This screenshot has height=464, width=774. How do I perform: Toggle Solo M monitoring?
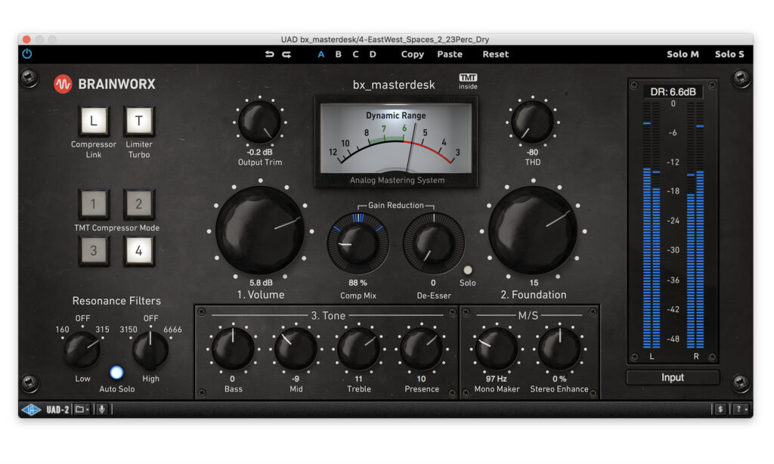(683, 54)
